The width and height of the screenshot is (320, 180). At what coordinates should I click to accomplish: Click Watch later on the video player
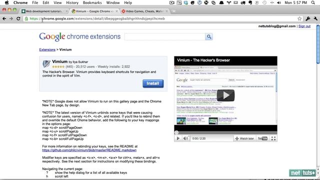point(244,138)
